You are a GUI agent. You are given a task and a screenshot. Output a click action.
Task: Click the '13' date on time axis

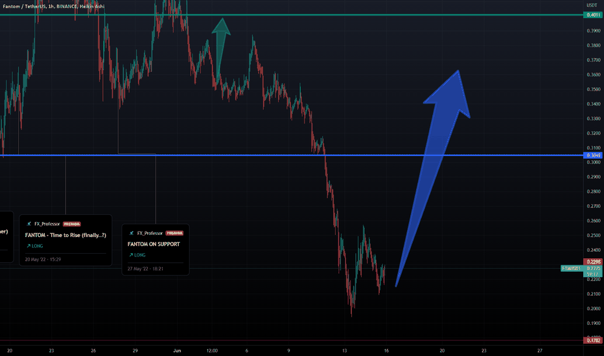tap(344, 351)
